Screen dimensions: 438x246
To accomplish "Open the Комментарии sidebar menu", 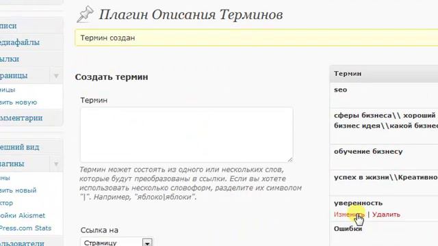I will coord(21,118).
